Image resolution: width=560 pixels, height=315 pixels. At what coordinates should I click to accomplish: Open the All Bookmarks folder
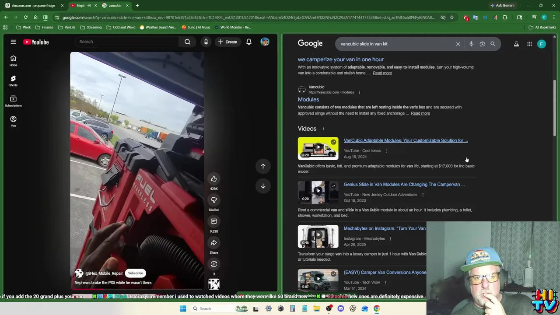[542, 27]
